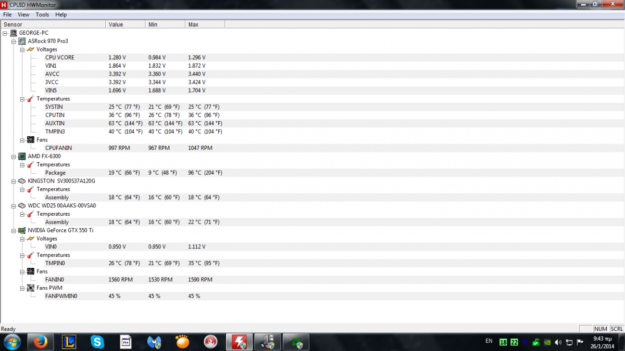Click the Fans PWM node icon
Screen dimensions: 625x351
(30, 288)
